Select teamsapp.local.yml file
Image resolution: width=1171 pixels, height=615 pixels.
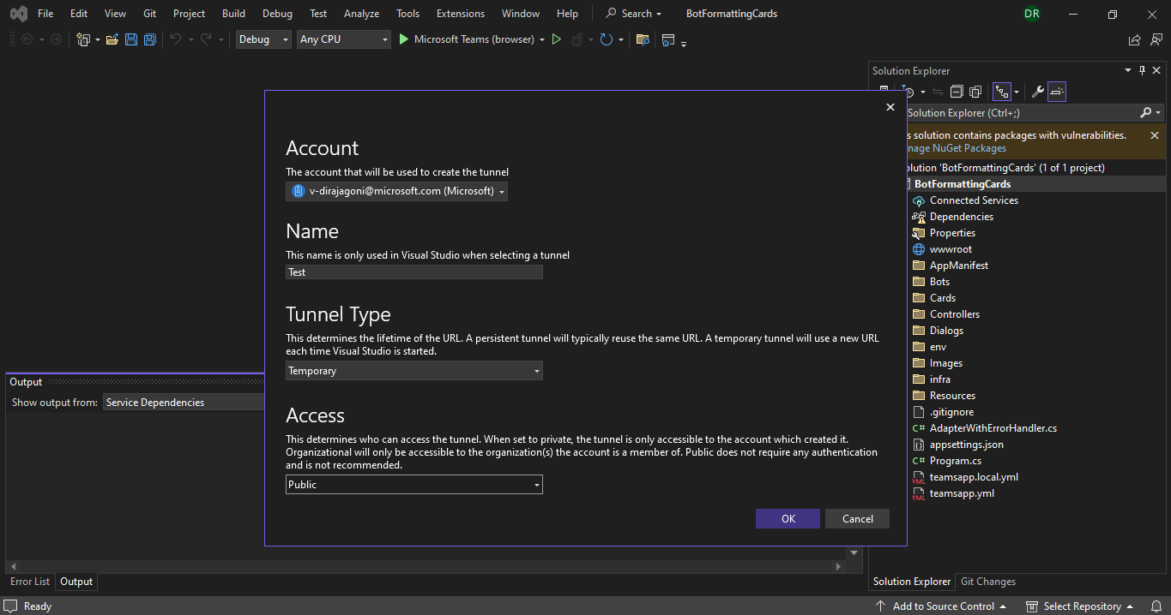(x=974, y=477)
